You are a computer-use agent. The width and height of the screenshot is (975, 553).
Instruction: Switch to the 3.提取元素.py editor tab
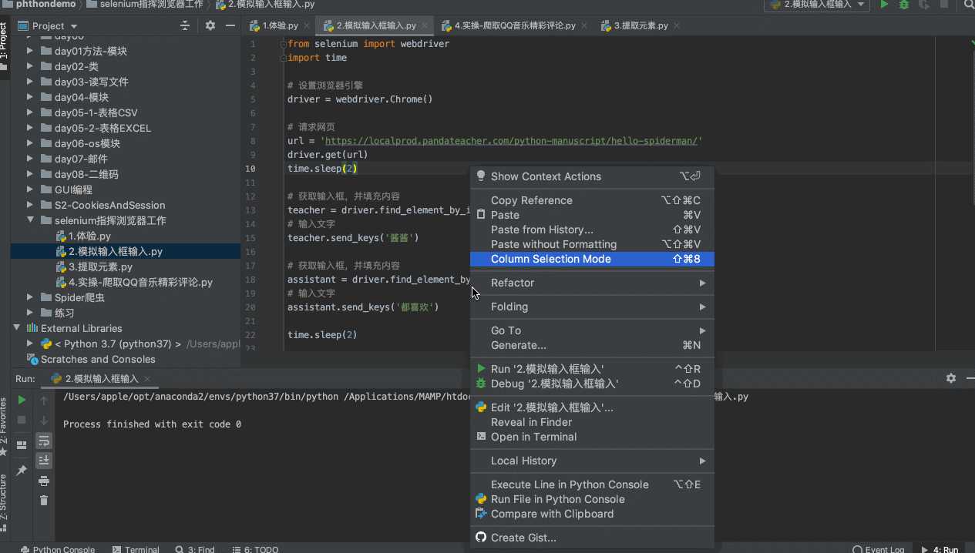(640, 25)
